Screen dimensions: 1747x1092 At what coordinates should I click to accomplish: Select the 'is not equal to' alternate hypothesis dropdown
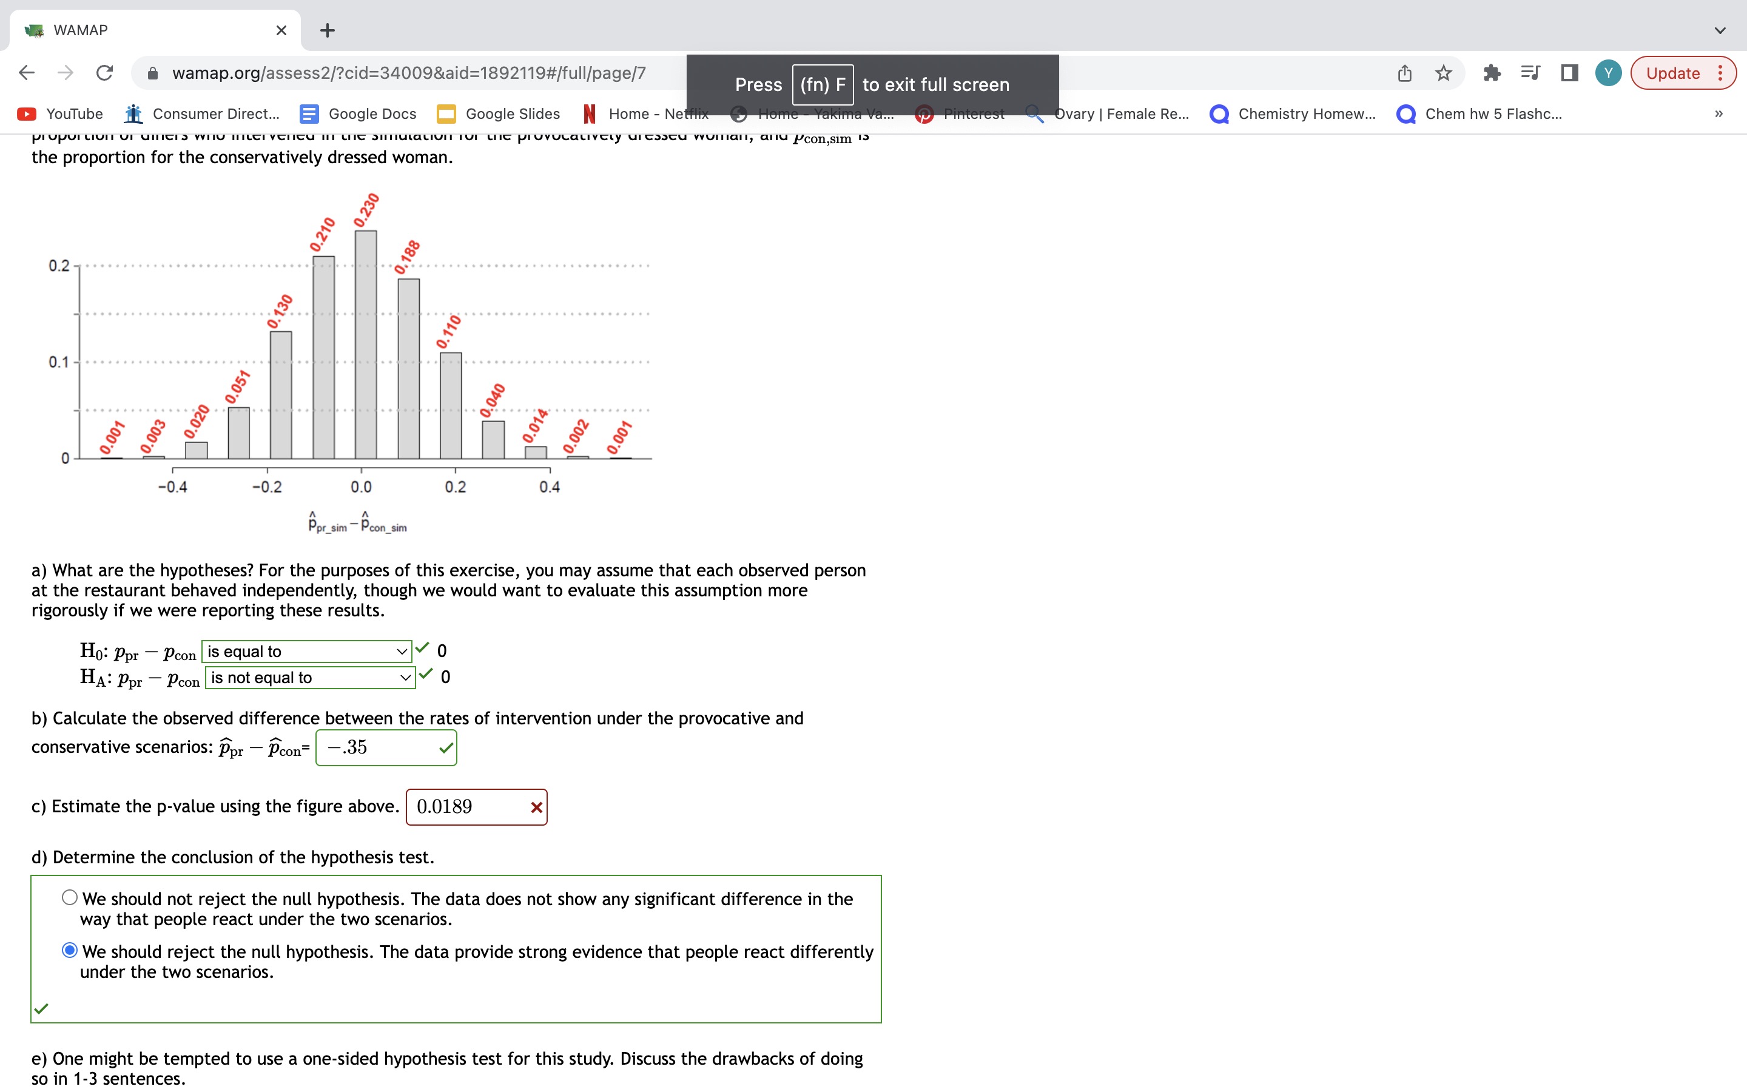tap(307, 677)
